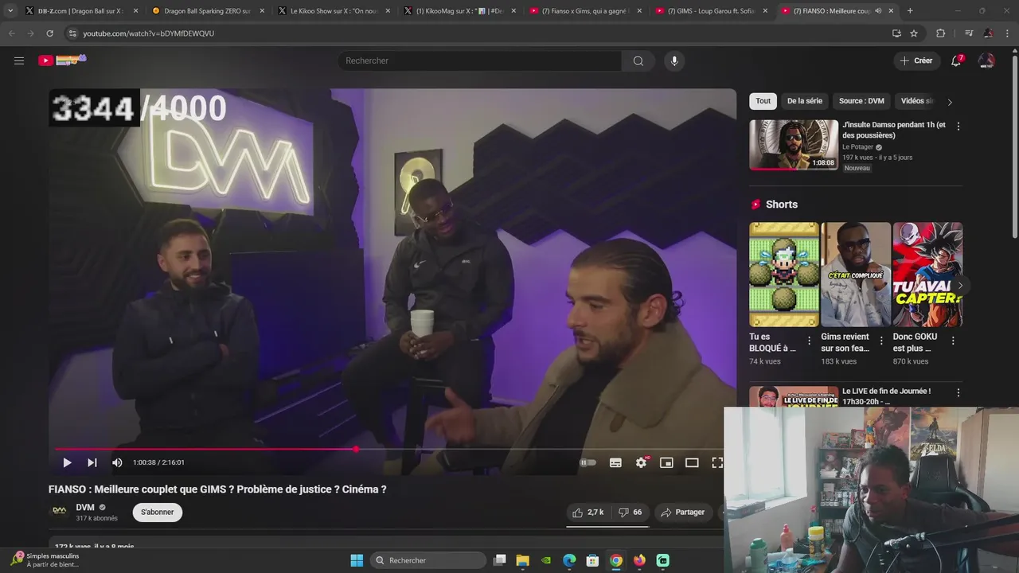
Task: Mute the video volume
Action: pos(117,462)
